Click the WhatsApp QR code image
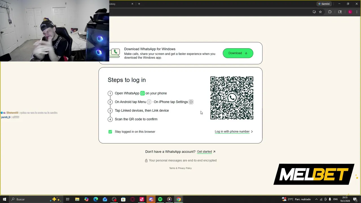 (232, 98)
